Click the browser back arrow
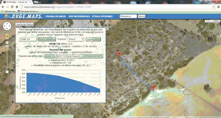The image size is (221, 118). pos(3,7)
